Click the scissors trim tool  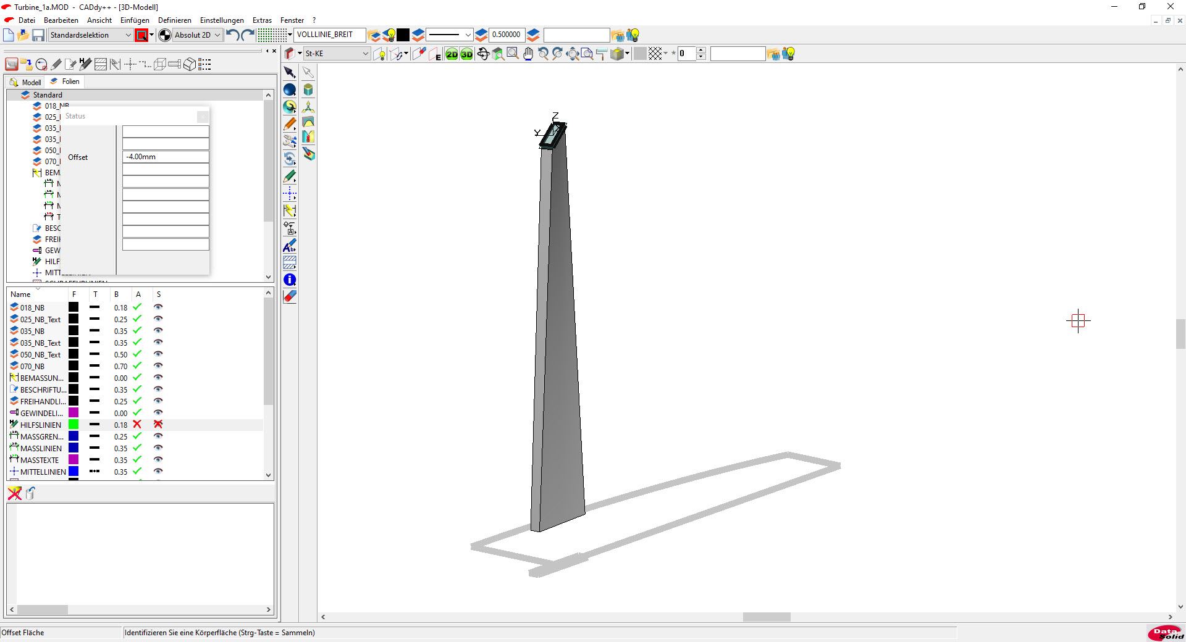290,141
